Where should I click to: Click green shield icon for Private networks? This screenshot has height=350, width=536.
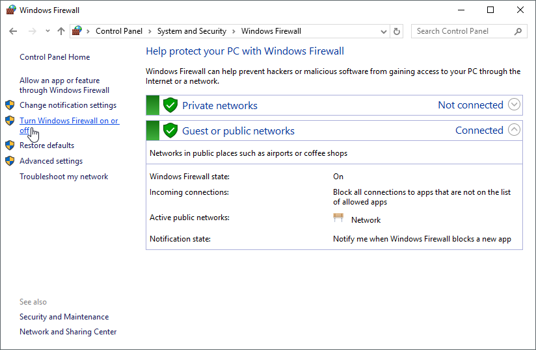[x=170, y=105]
